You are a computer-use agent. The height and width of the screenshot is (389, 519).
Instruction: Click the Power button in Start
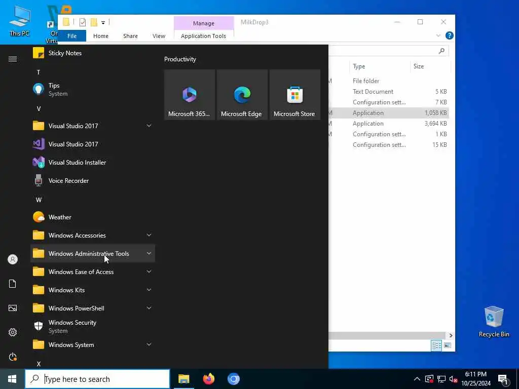tap(13, 357)
